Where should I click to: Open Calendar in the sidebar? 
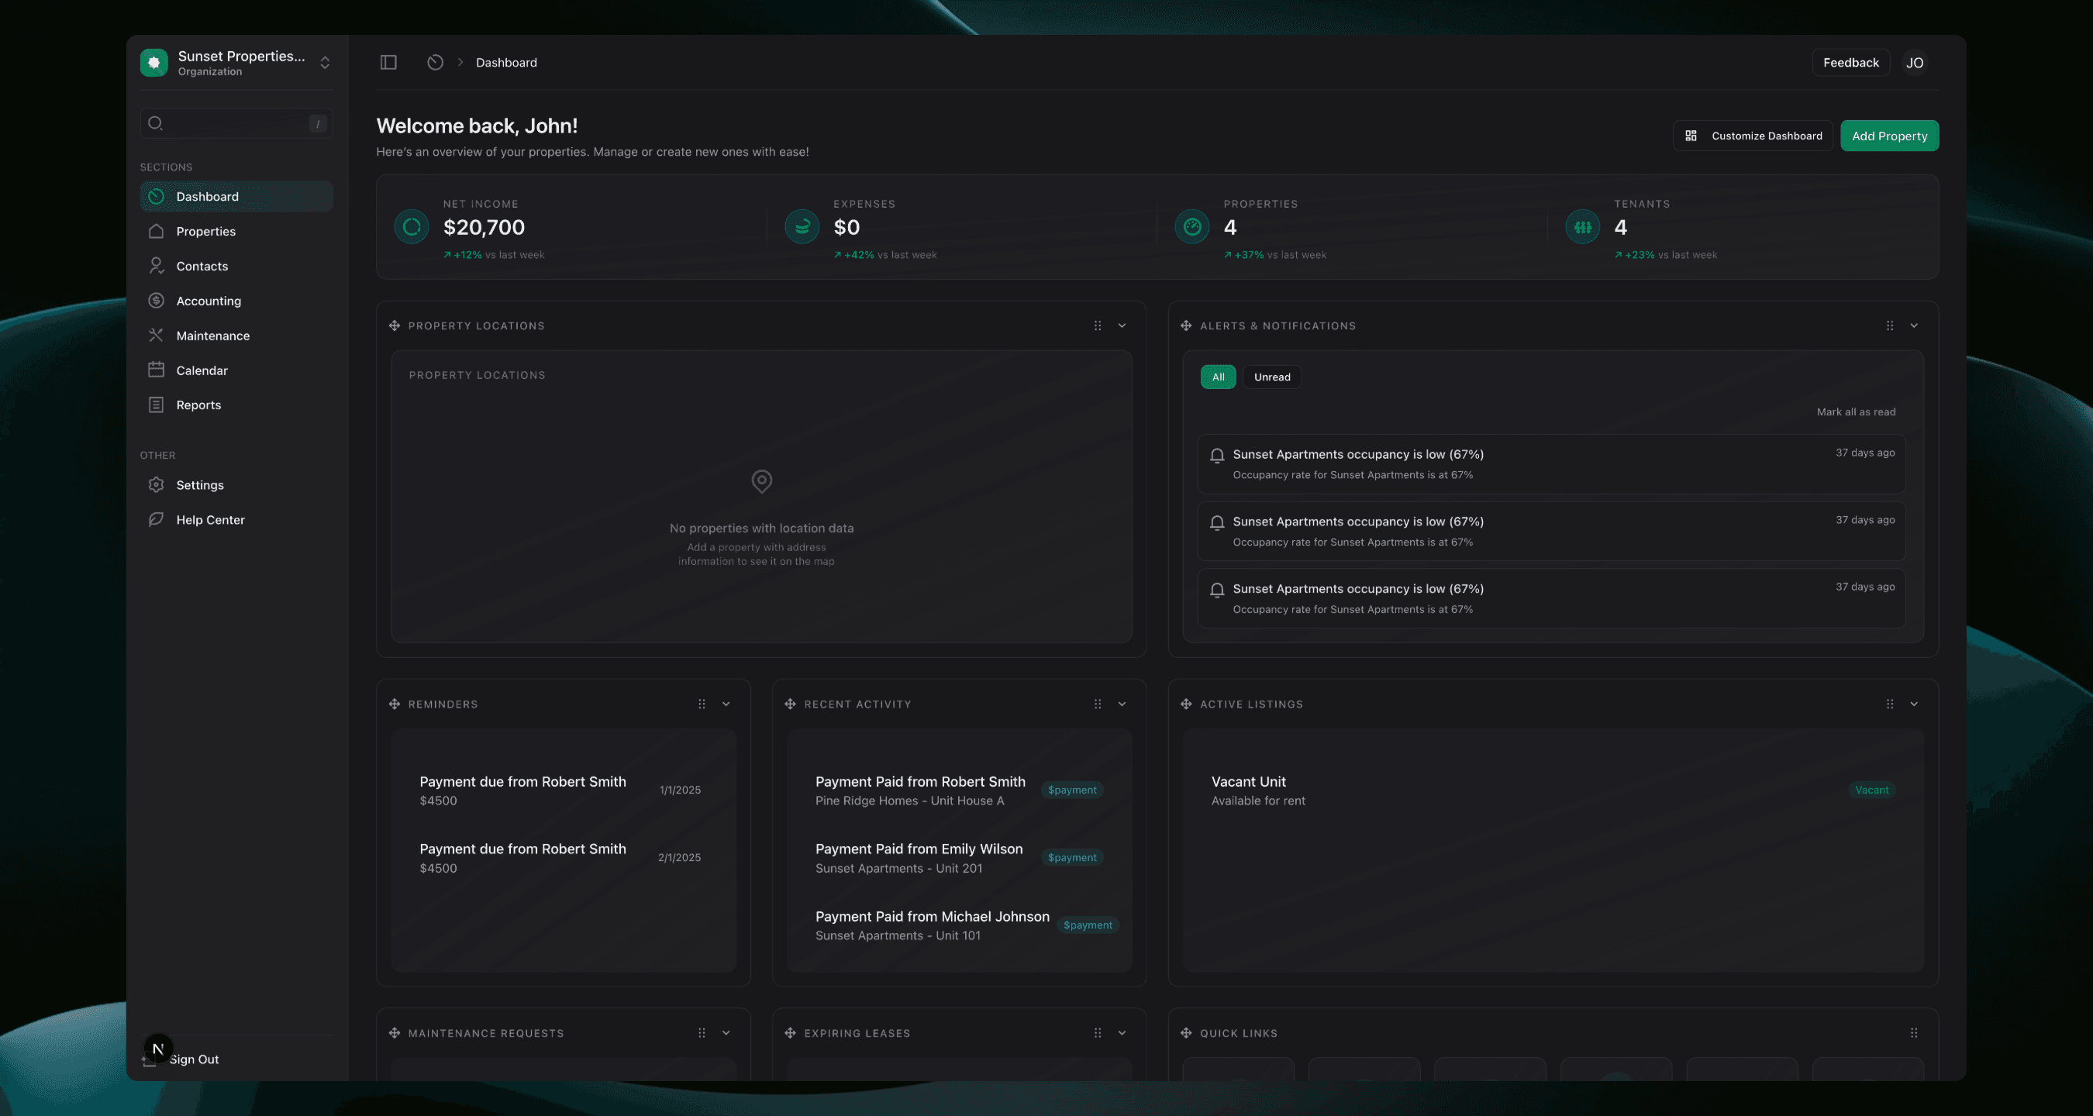236,370
